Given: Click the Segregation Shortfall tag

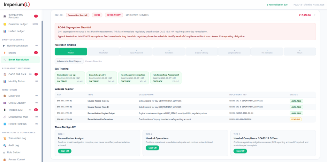Looking at the screenshot, I should pyautogui.click(x=78, y=15).
